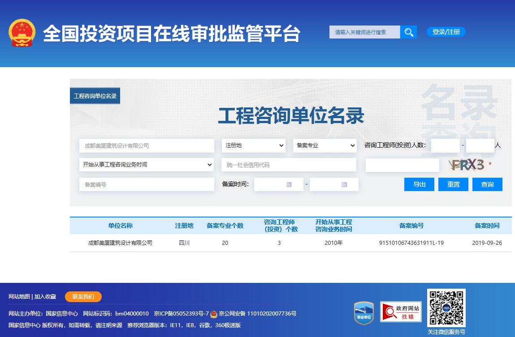Screen dimensions: 515x337
Task: Focus the company name input field
Action: 147,145
